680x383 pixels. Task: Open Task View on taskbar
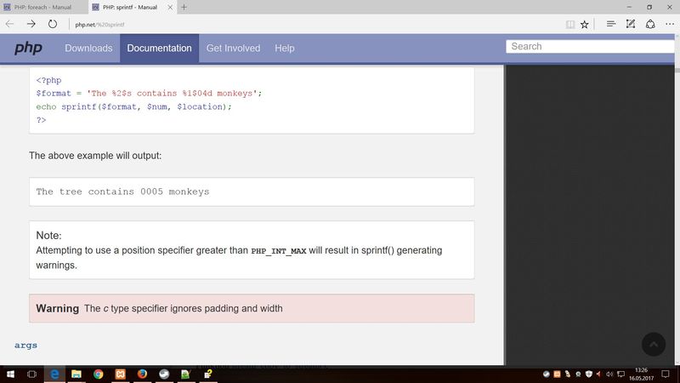point(31,374)
